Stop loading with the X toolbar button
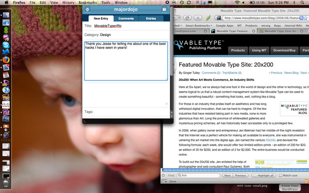Image resolution: width=309 pixels, height=193 pixels. coord(198,18)
